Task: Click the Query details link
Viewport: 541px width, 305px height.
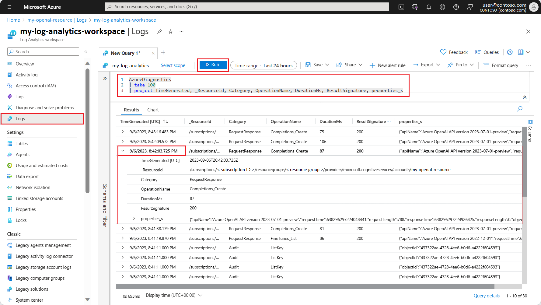Action: (x=487, y=296)
